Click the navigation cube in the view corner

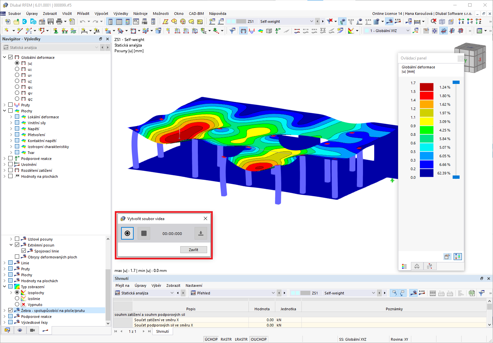click(470, 58)
